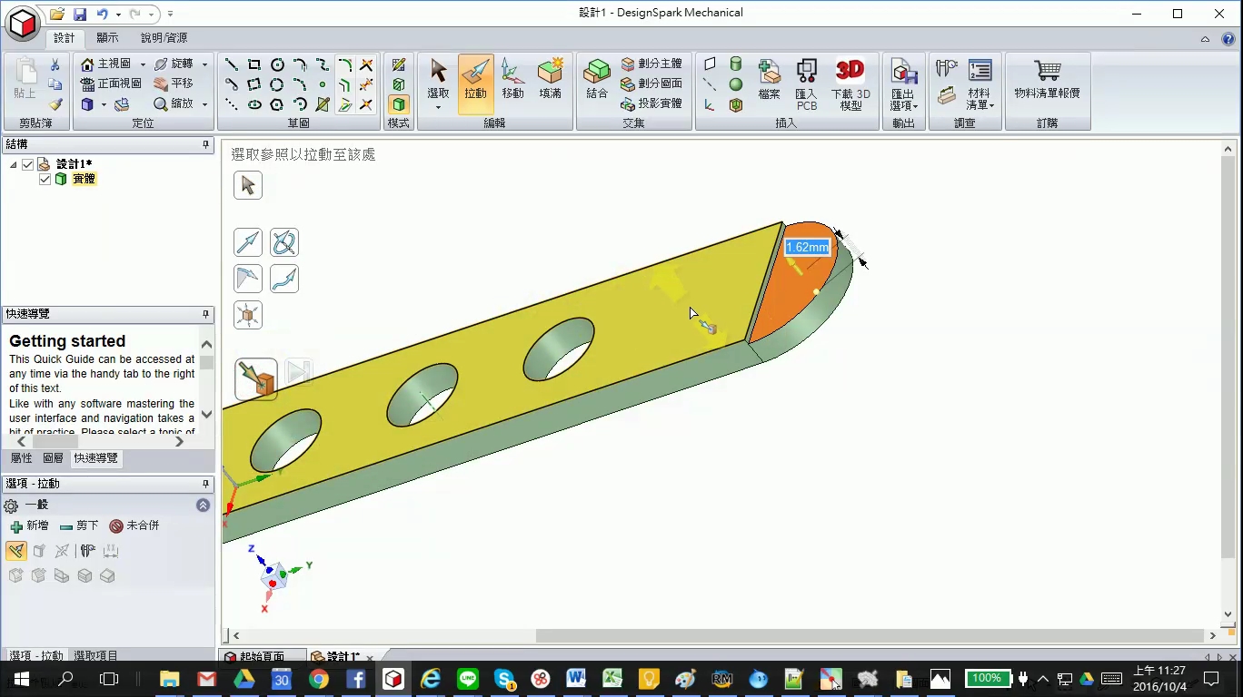Image resolution: width=1243 pixels, height=697 pixels.
Task: Click Revolve tool guide in viewport
Action: coord(284,242)
